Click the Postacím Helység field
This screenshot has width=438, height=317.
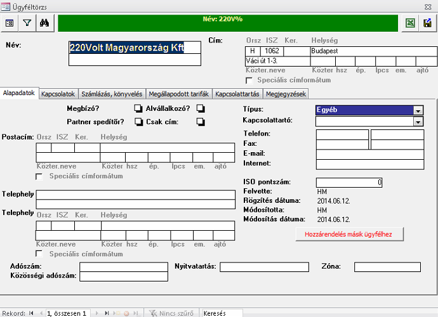pyautogui.click(x=168, y=148)
